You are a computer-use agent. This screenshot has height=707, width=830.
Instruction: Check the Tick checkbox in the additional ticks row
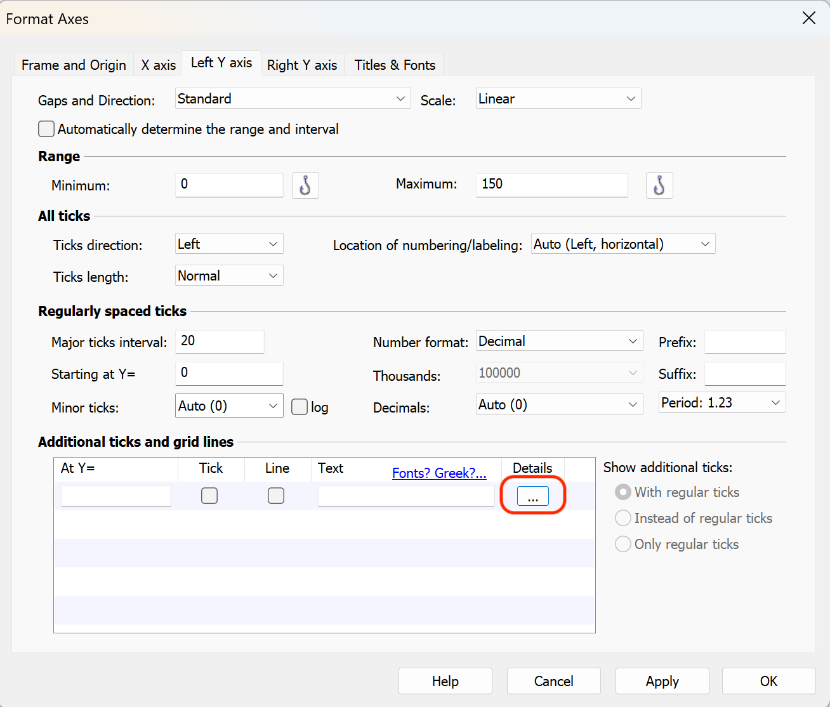209,496
